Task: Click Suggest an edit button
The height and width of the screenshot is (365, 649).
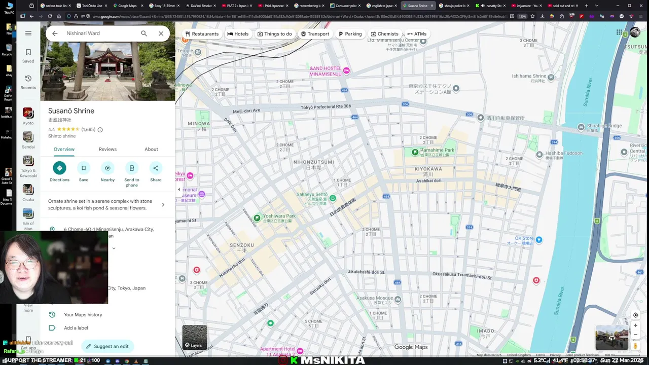Action: click(107, 346)
